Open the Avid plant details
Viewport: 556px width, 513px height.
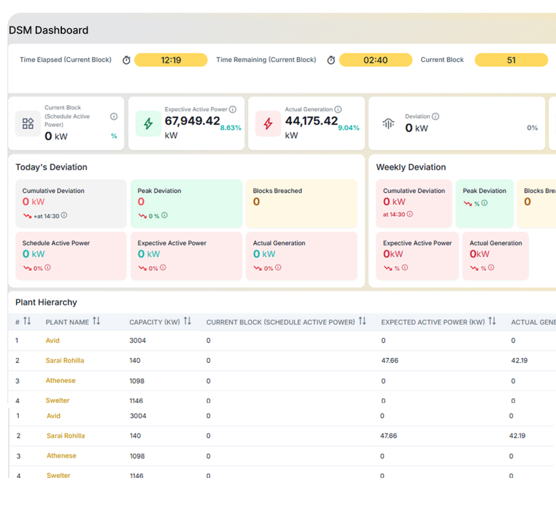[x=52, y=341]
